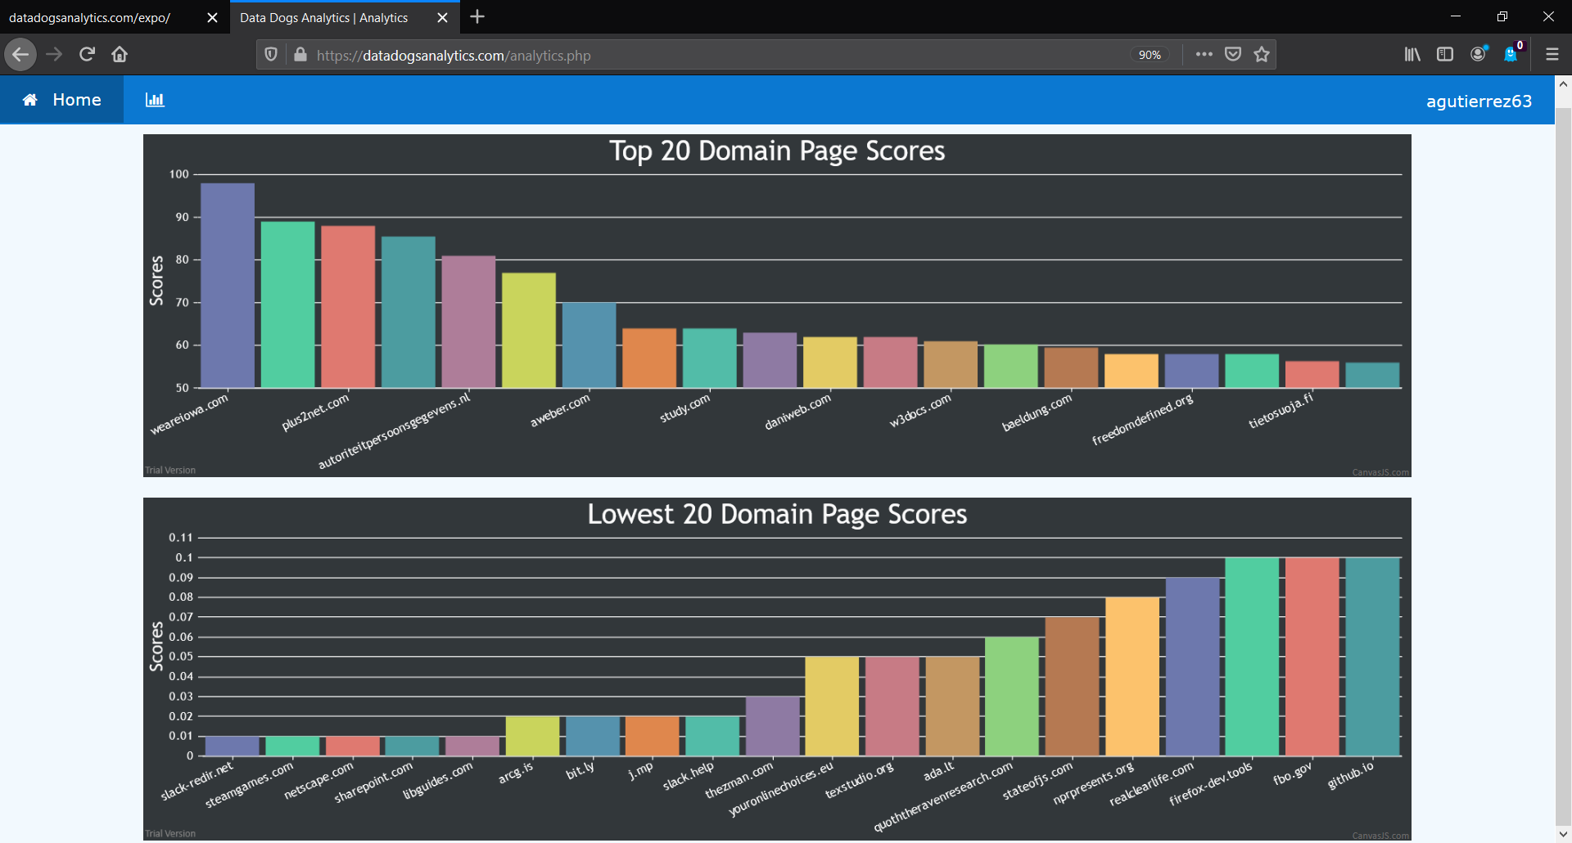This screenshot has width=1572, height=843.
Task: Click the fbo.gov bar in lowest chart
Action: [1312, 656]
